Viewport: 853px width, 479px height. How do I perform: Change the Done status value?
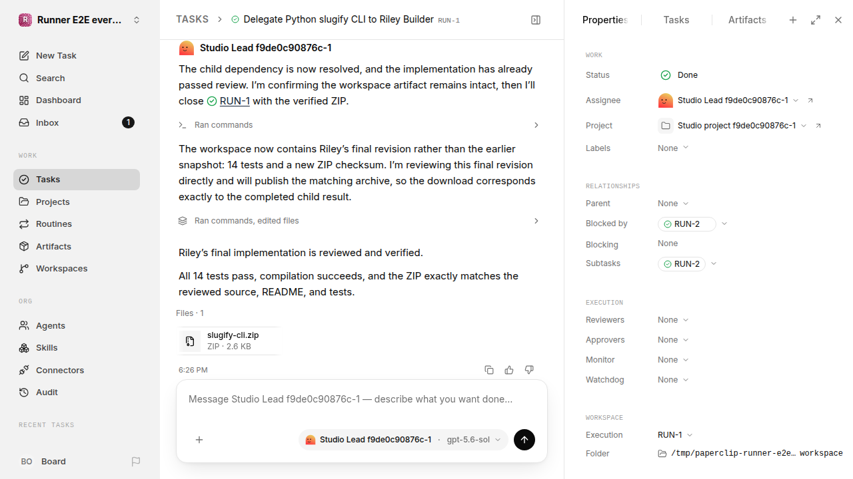point(678,75)
